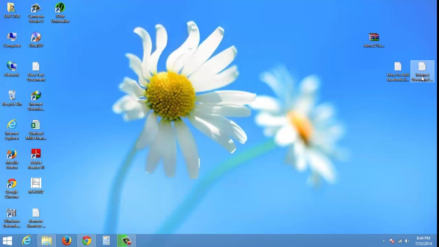Open the Windows Start button
This screenshot has height=247, width=439.
point(7,240)
